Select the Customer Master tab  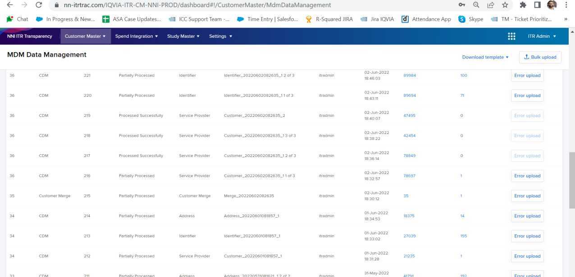tap(85, 36)
